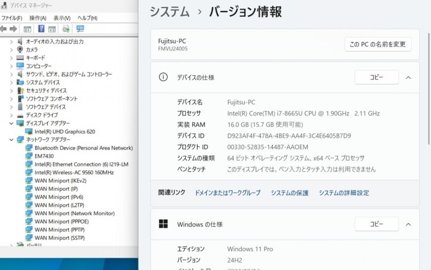Open the 表示(V) menu
Image resolution: width=431 pixels, height=270 pixels.
(x=62, y=18)
